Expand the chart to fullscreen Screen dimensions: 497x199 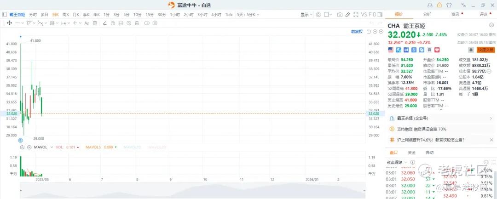coord(356,15)
